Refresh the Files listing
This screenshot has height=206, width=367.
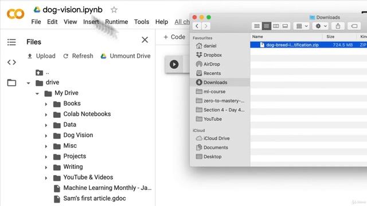[x=79, y=56]
